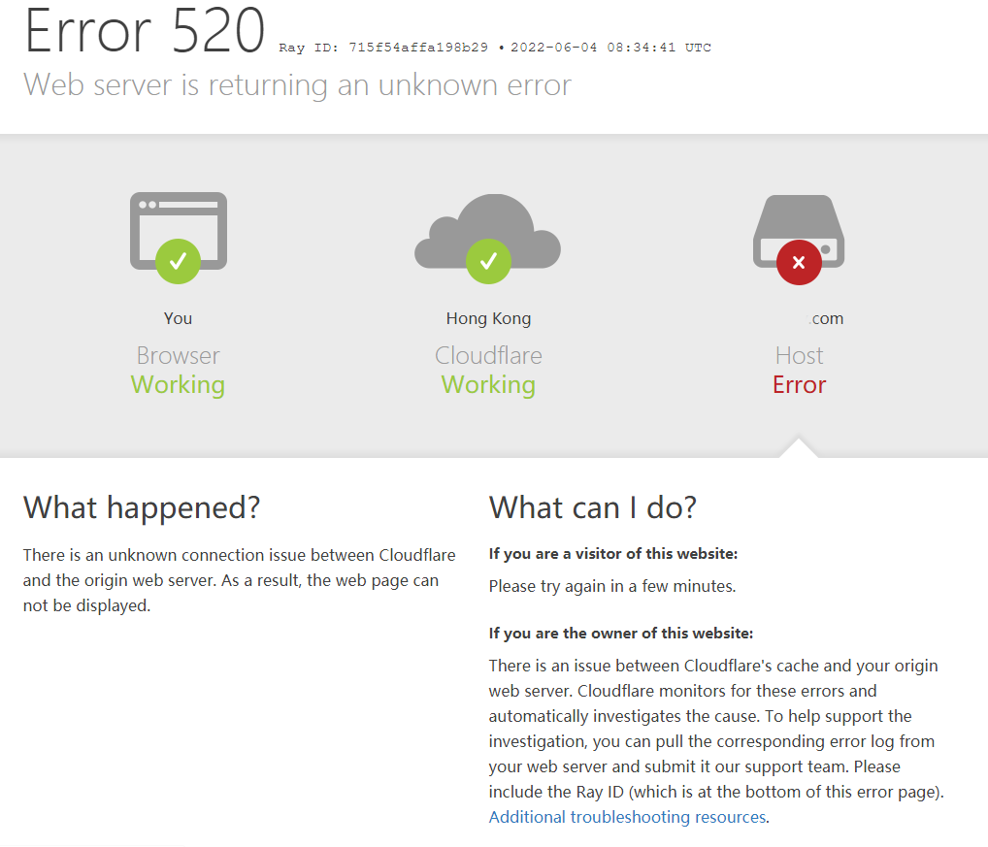The width and height of the screenshot is (988, 847).
Task: Click the 'Web server is returning an unknown error' subtitle
Action: 297,85
